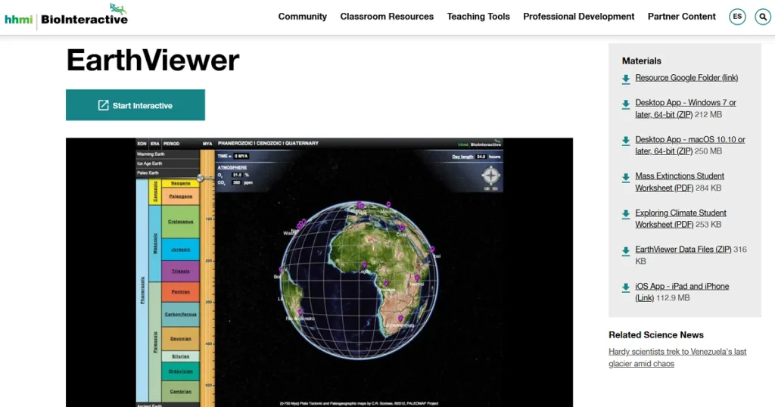Click download icon beside Desktop App macOS
The width and height of the screenshot is (775, 407).
pyautogui.click(x=626, y=141)
